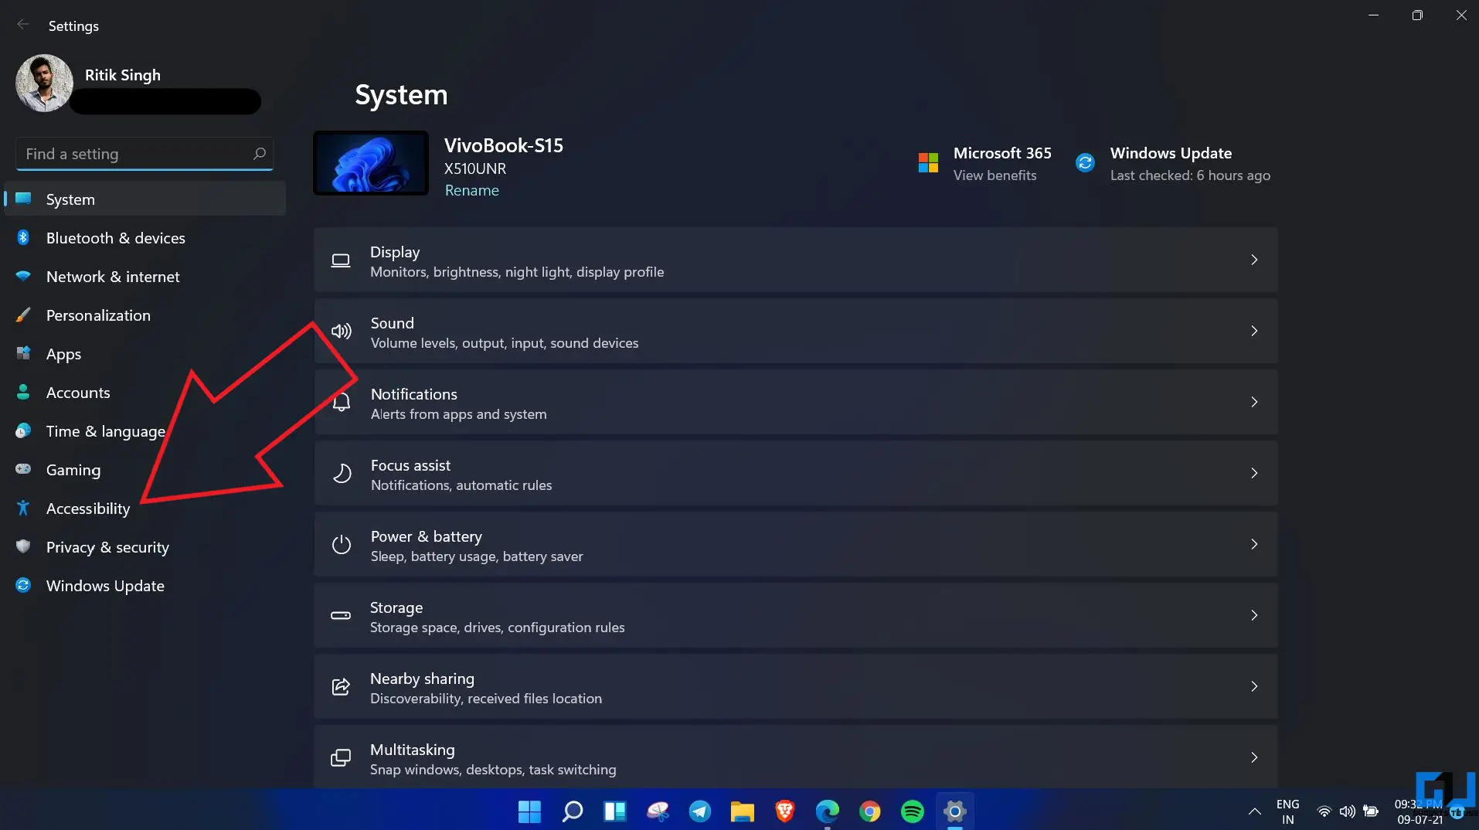1479x830 pixels.
Task: Launch Google Chrome from the taskbar
Action: pos(870,811)
